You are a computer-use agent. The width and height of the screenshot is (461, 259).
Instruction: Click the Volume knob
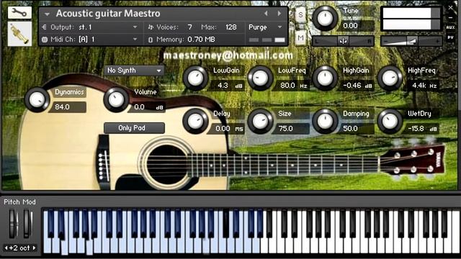[116, 99]
